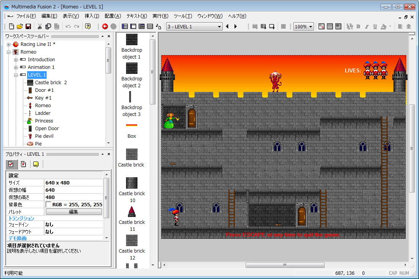
Task: Open the 挿入(I) menu
Action: coord(92,16)
